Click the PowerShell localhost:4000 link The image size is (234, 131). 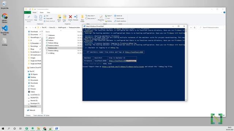pyautogui.click(x=134, y=52)
